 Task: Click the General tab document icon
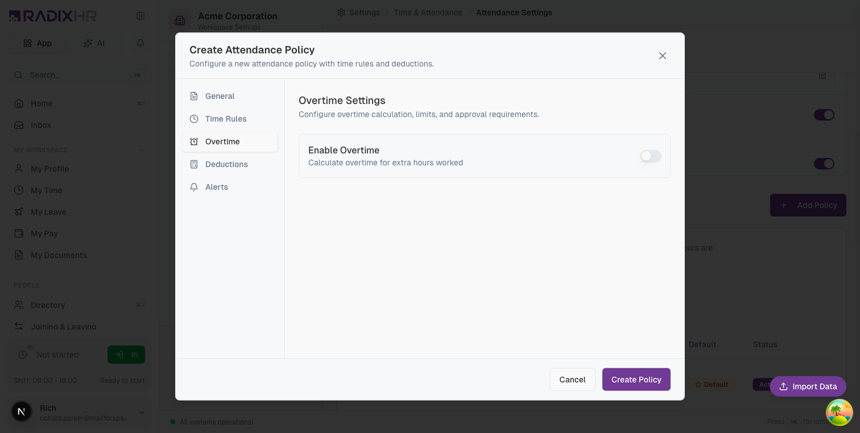tap(194, 96)
